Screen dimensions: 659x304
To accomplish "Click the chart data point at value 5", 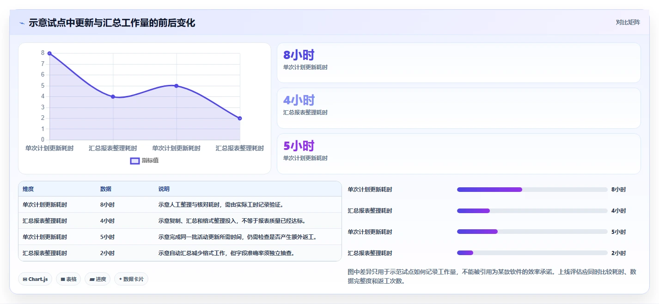I will tap(177, 86).
